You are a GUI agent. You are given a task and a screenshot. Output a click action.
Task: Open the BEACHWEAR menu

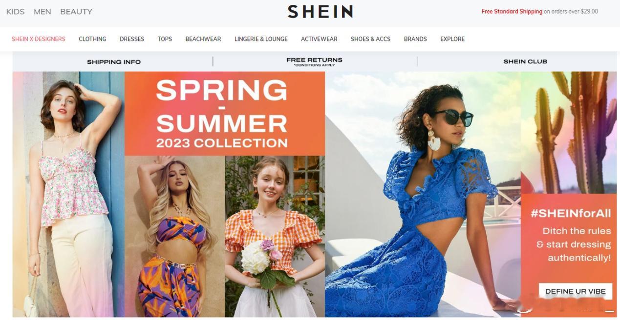pos(203,39)
